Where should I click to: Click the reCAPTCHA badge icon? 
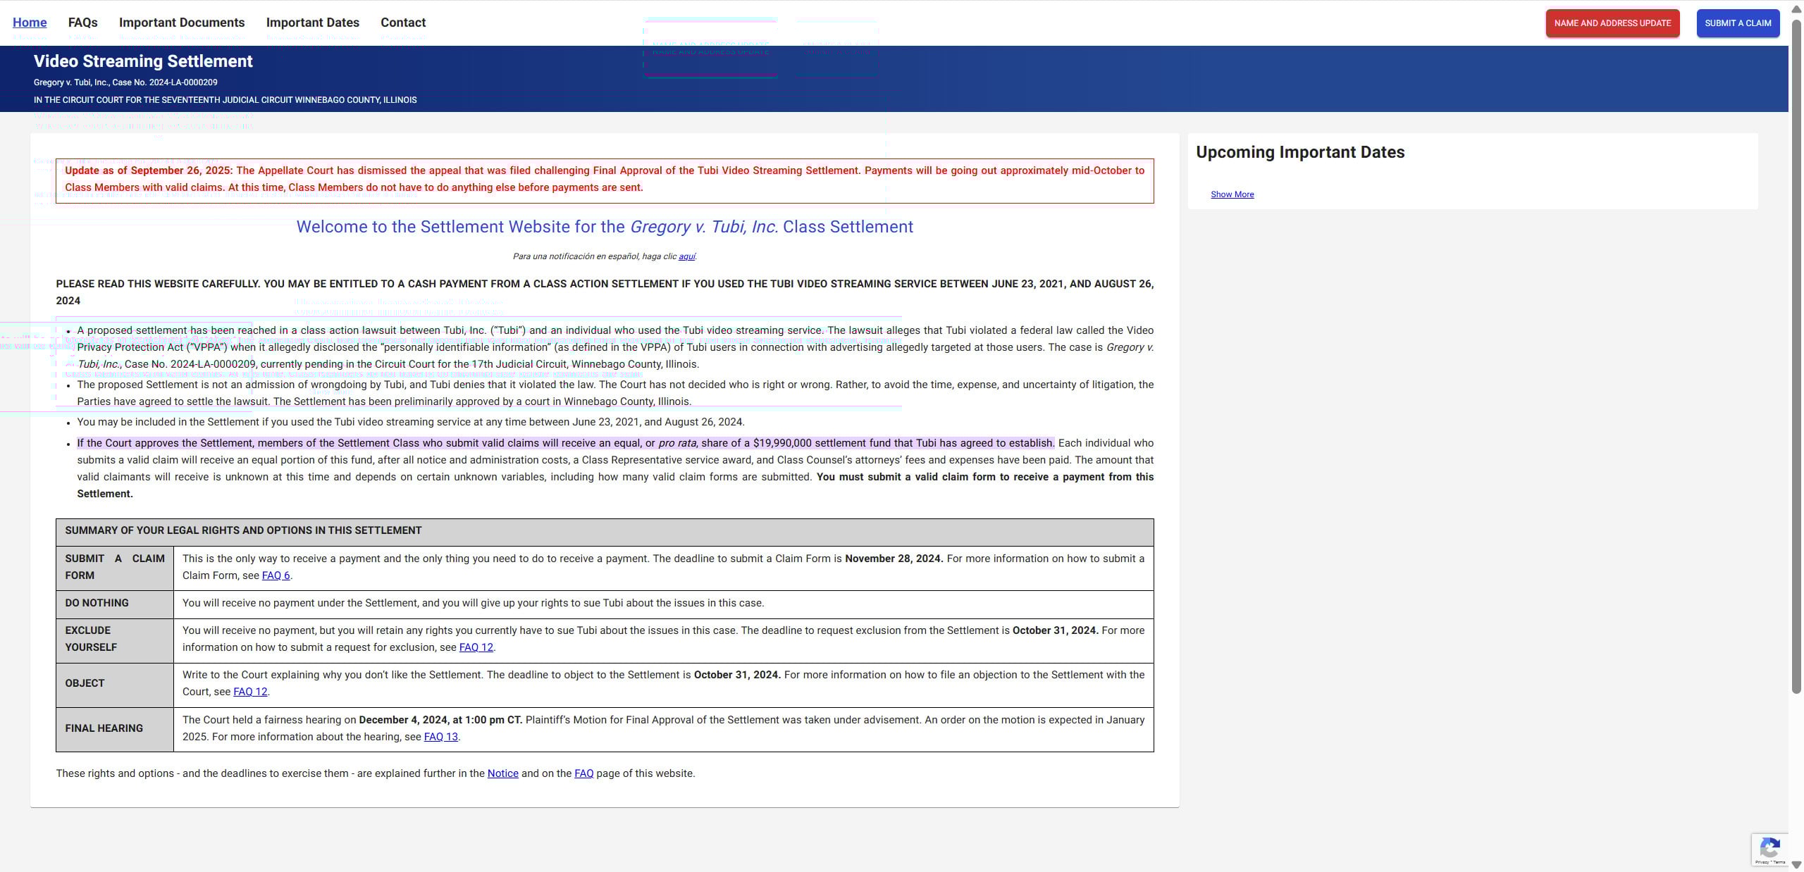click(x=1769, y=847)
